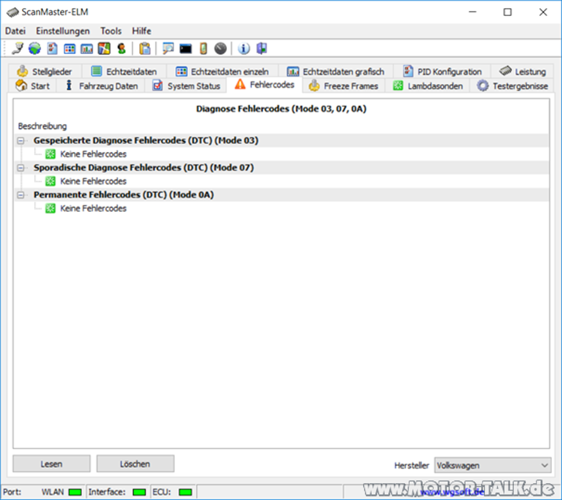Image resolution: width=562 pixels, height=500 pixels.
Task: Open the Lambdasonden tab
Action: (x=428, y=86)
